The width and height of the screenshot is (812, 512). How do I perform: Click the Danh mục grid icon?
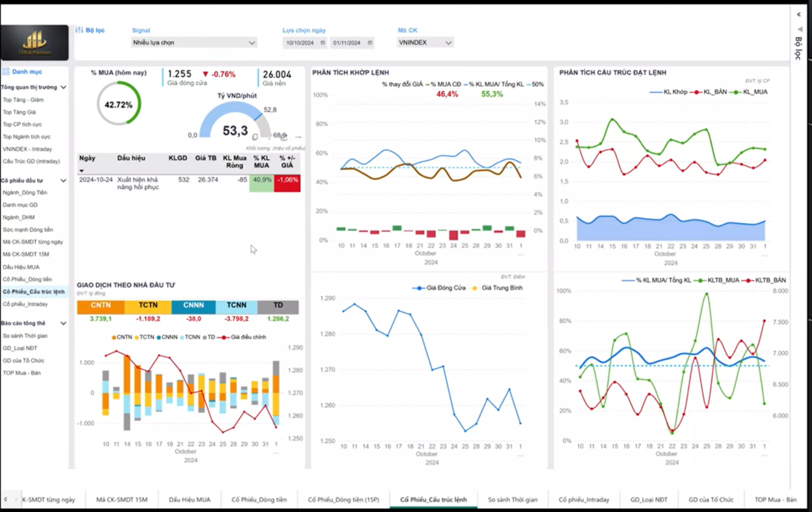tap(6, 71)
